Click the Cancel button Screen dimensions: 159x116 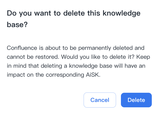[x=100, y=100]
